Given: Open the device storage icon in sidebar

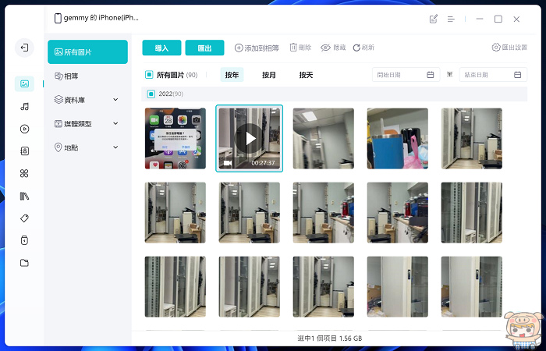Looking at the screenshot, I should [x=24, y=240].
